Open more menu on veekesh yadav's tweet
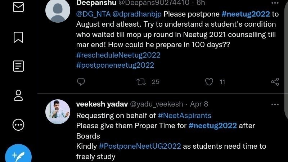Screen dimensions: 288x162 coord(275,104)
